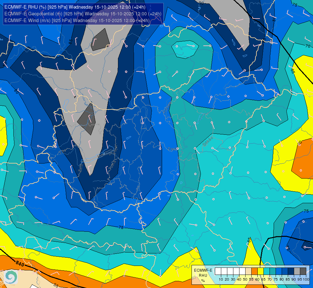Pick the peach 50-55% legend swatch
Viewport: 313px width, 288px height.
[248, 271]
